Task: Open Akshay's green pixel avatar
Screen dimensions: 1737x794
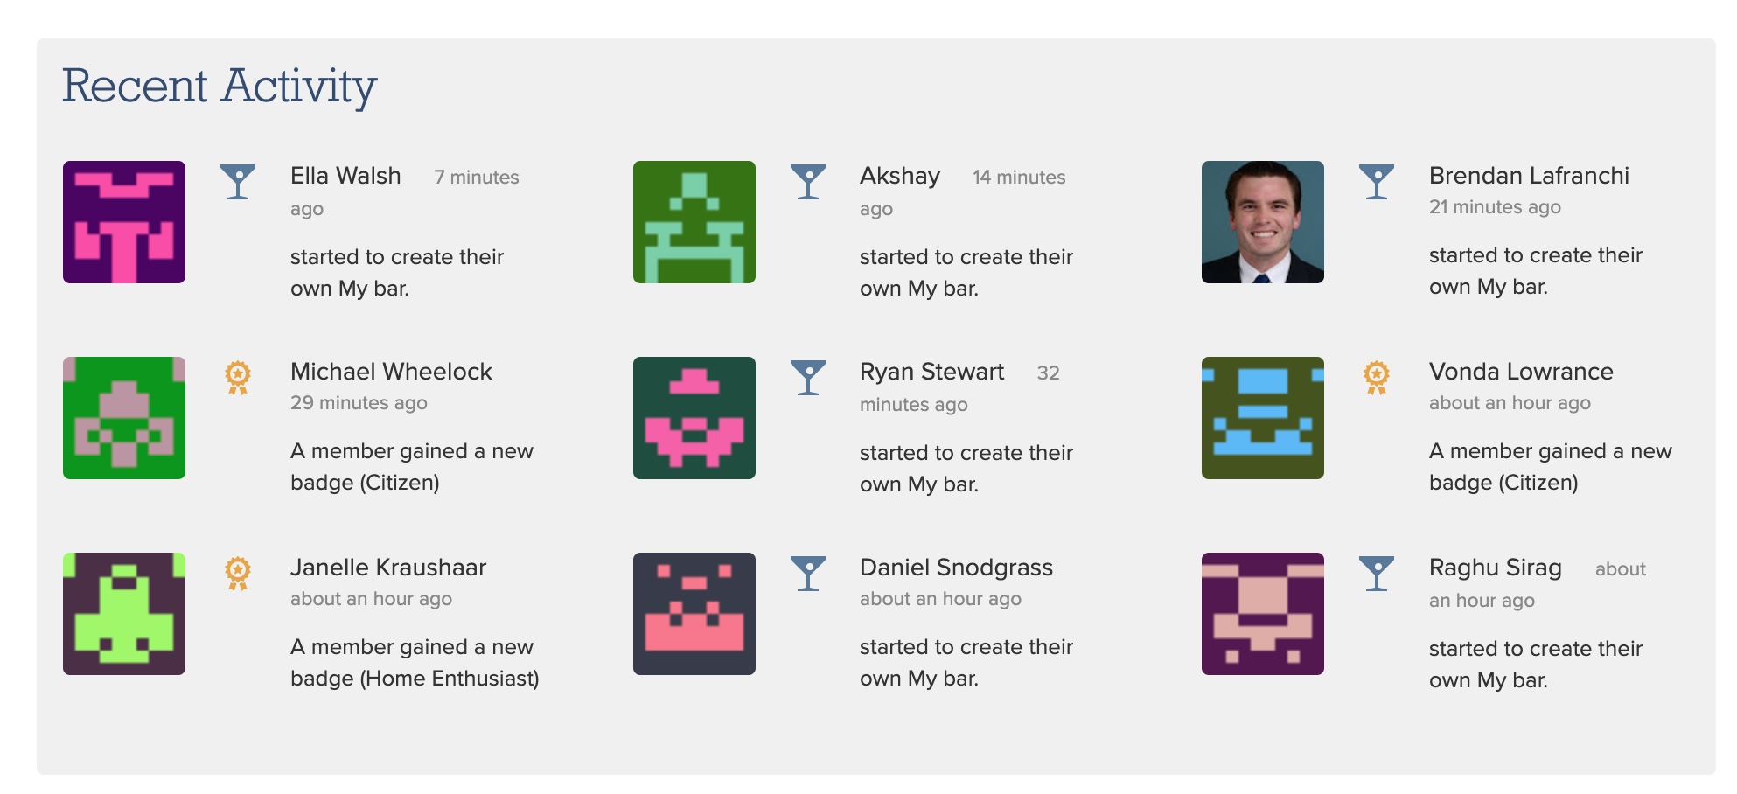Action: coord(694,222)
